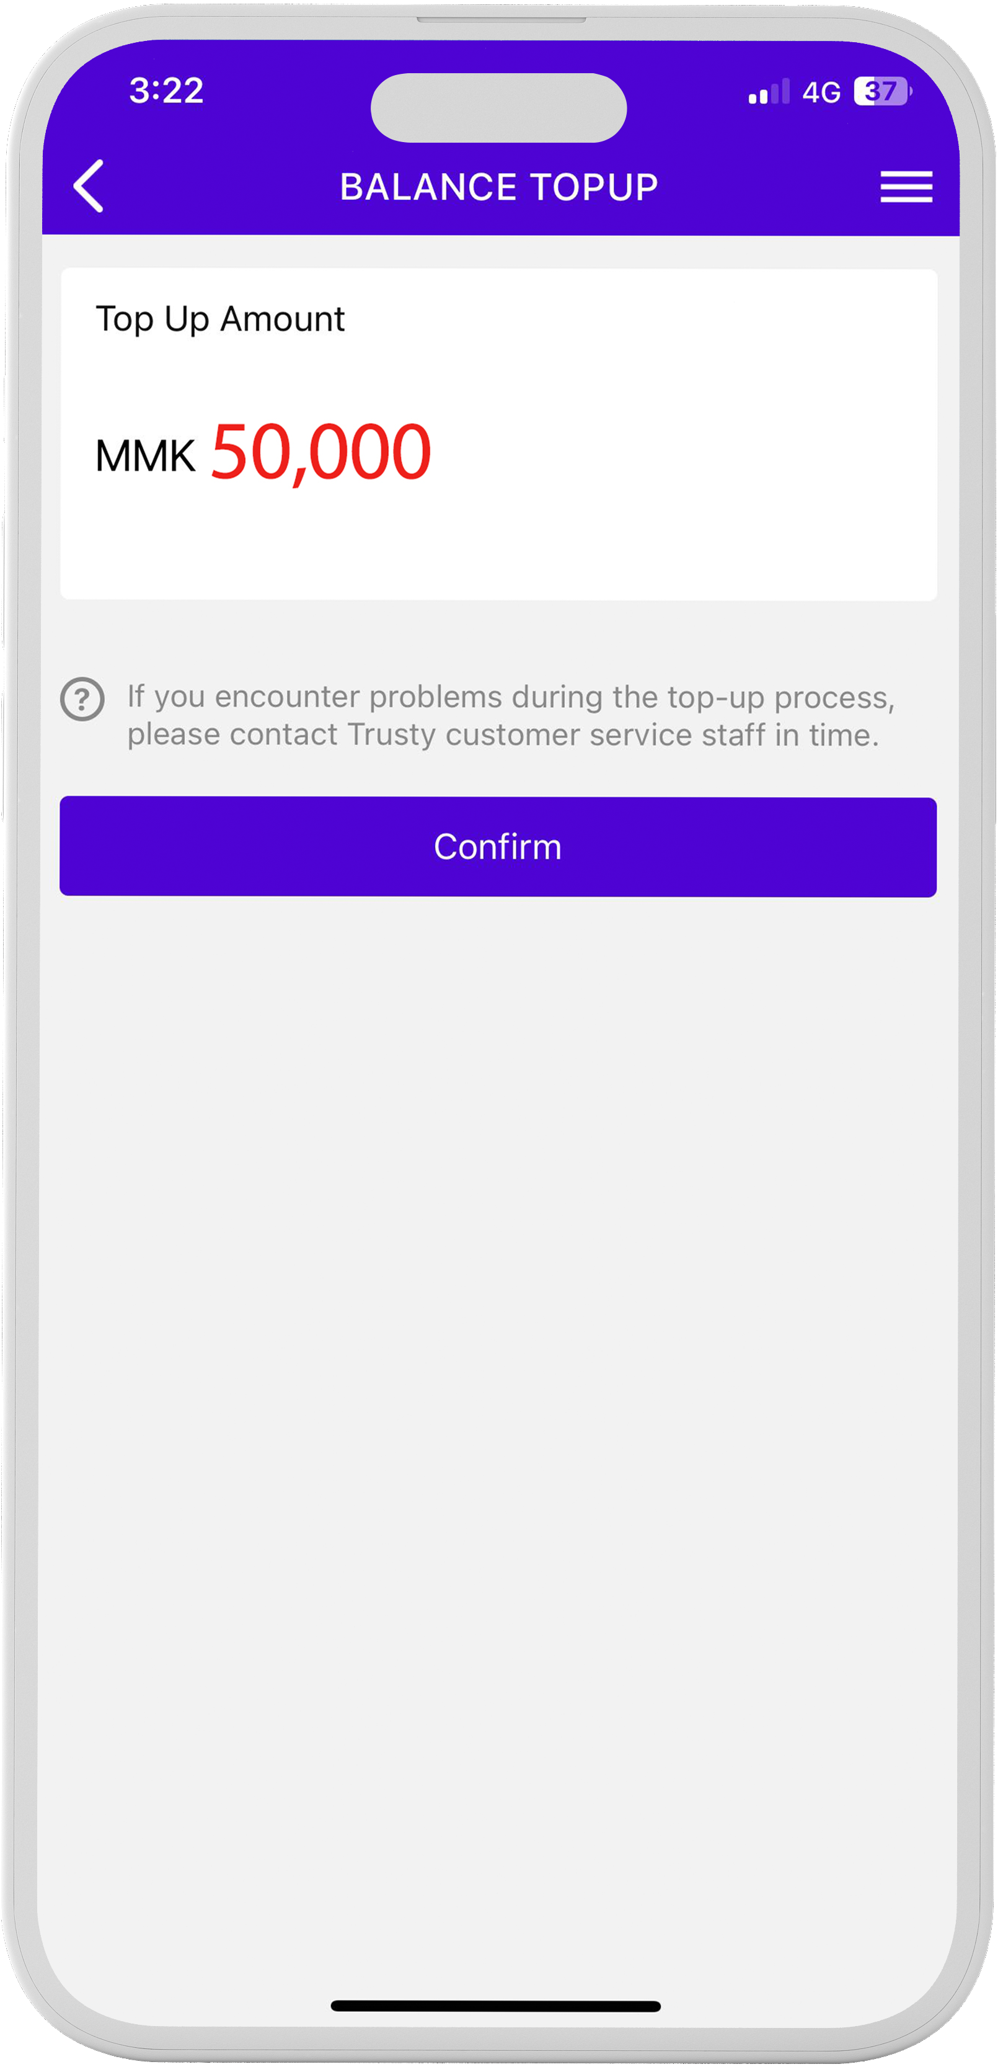1003x2072 pixels.
Task: Edit the red 50,000 amount
Action: click(x=320, y=453)
